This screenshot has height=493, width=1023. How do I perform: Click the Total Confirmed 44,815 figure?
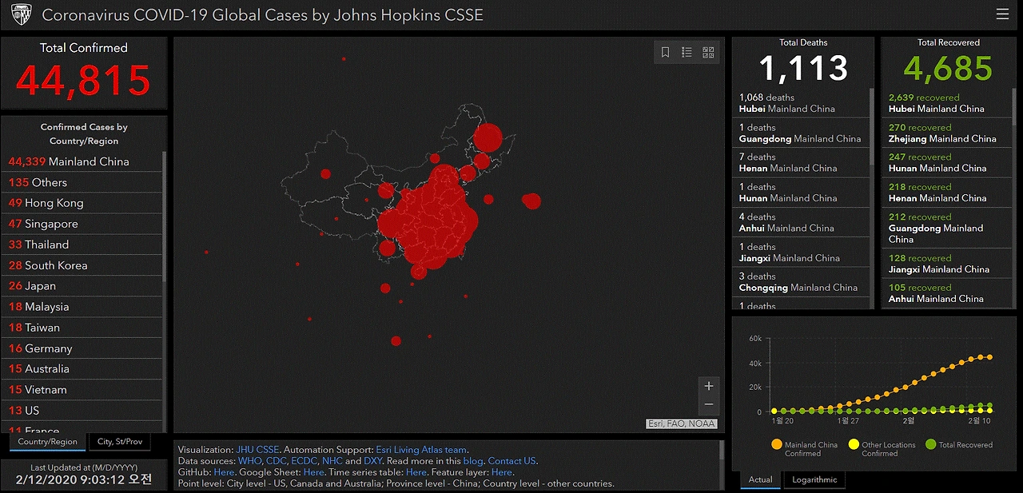pos(83,80)
